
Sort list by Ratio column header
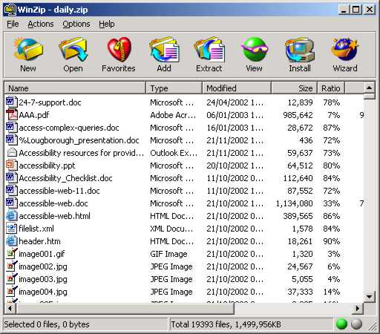coord(331,88)
